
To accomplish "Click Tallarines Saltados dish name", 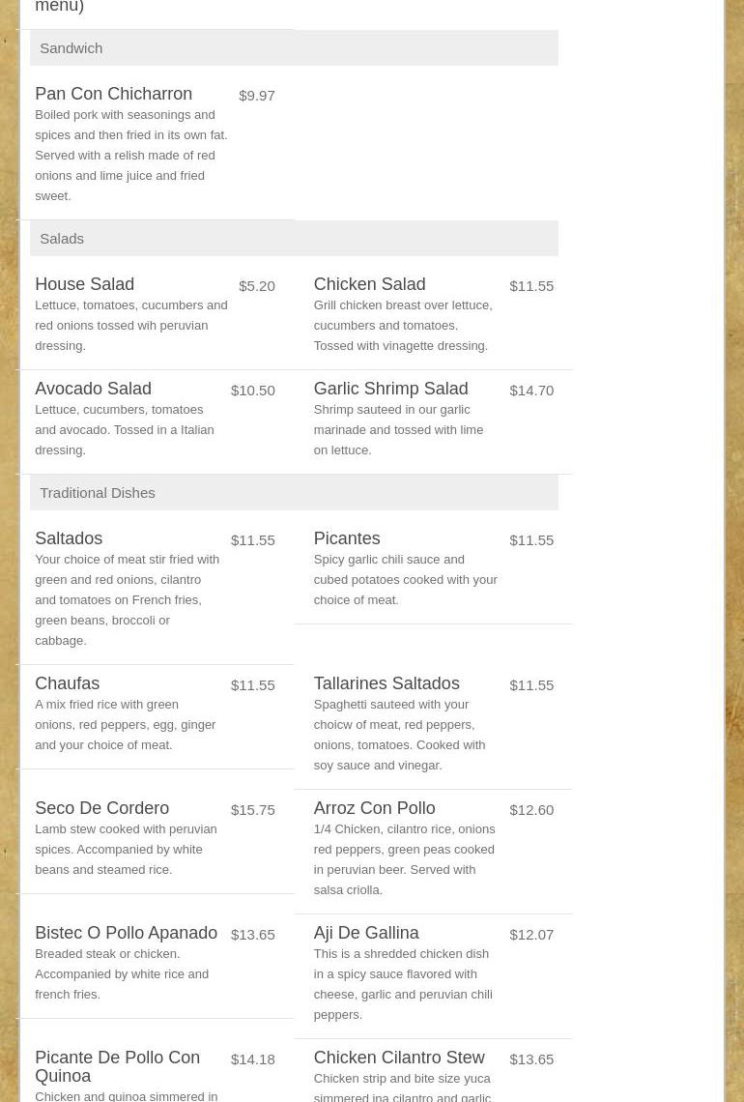I will coord(386,683).
